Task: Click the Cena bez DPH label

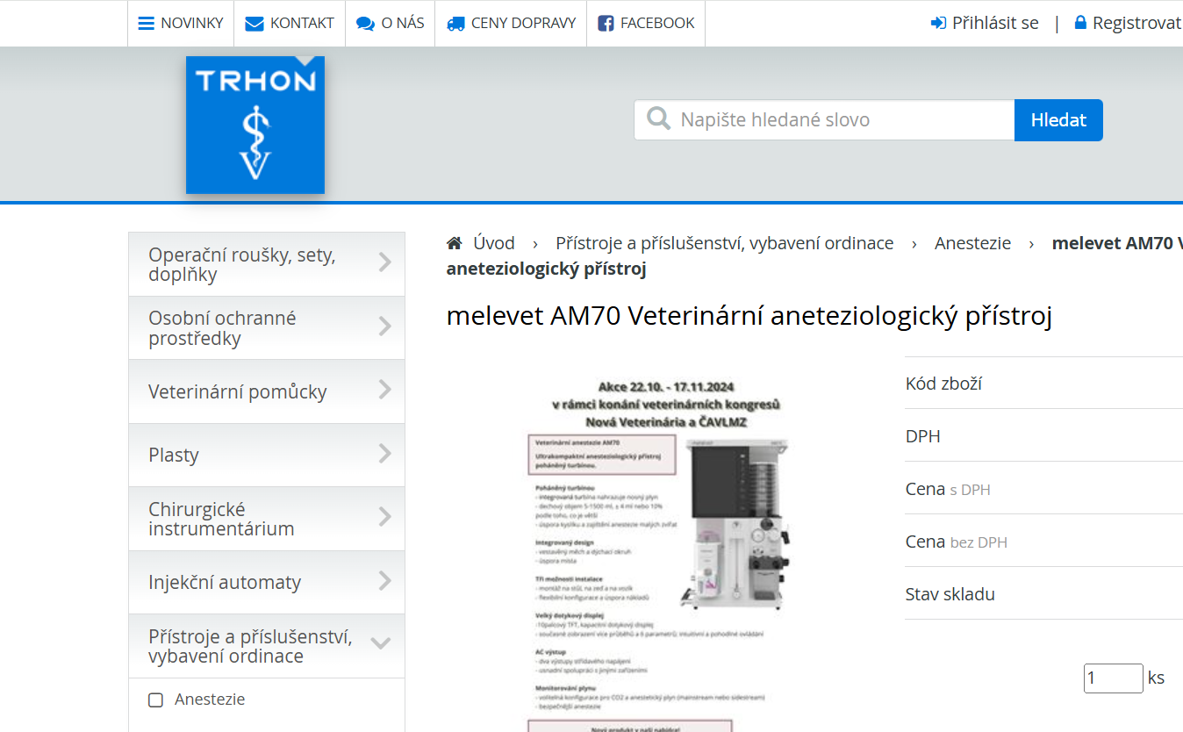Action: tap(957, 542)
